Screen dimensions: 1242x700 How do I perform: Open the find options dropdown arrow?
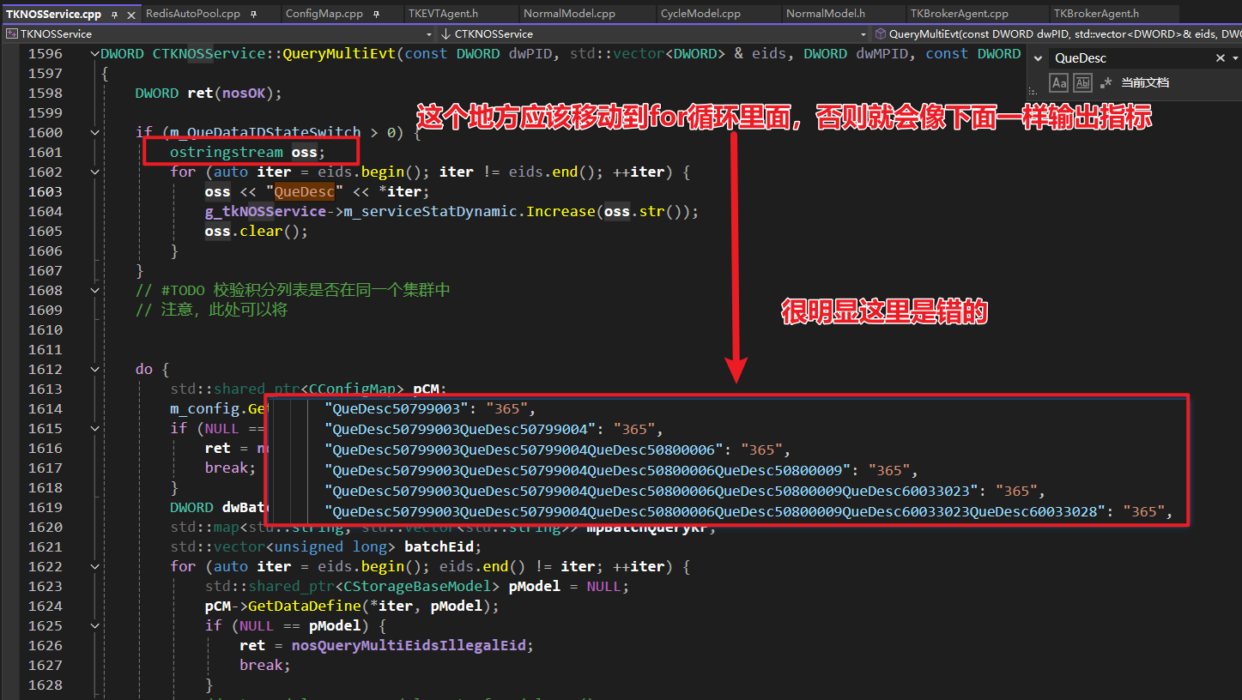coord(1235,58)
